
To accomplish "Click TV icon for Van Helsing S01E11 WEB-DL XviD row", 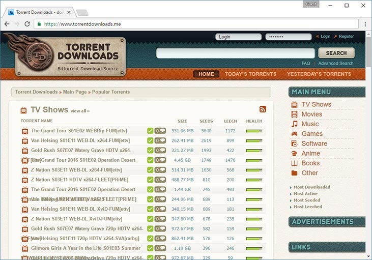I will [25, 209].
